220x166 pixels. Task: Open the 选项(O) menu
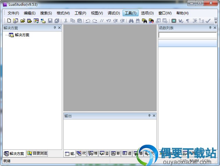coord(147,13)
